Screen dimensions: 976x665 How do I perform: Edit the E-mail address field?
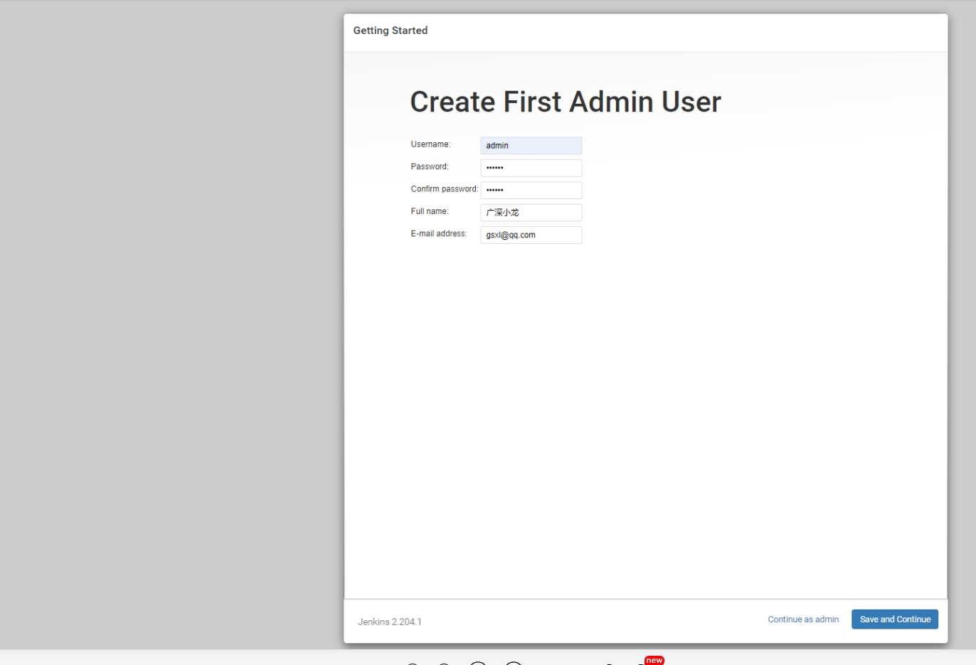531,235
